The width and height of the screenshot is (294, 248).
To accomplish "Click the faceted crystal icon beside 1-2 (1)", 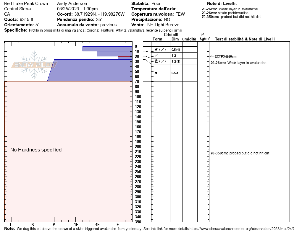I will pyautogui.click(x=156, y=61).
